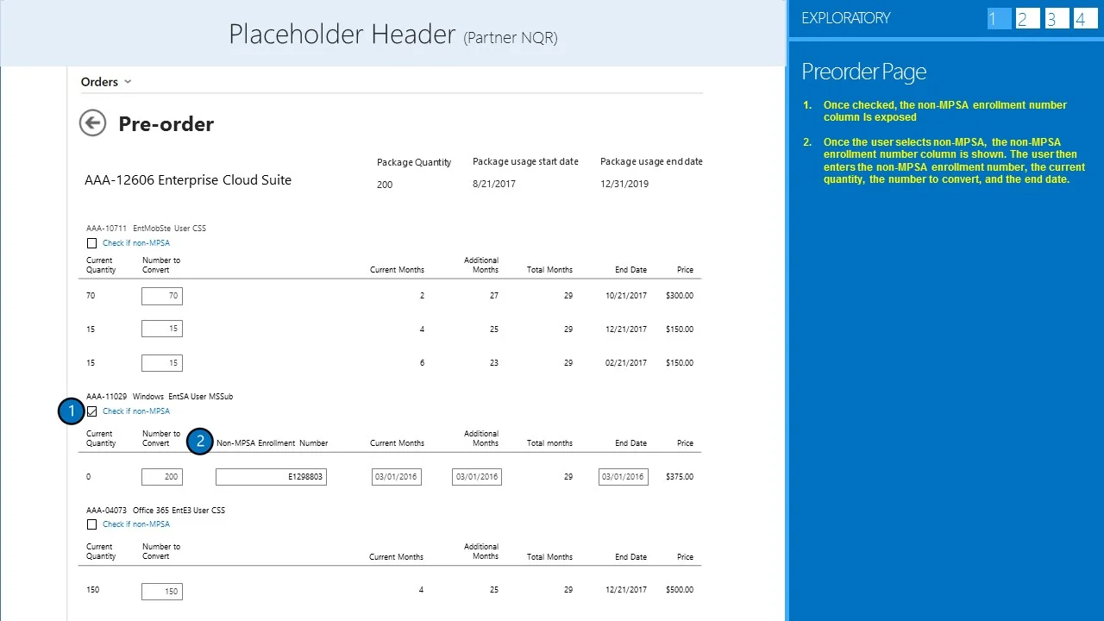The image size is (1104, 621).
Task: Click the AAA-10711 EntMobSte User CSS label
Action: [x=146, y=229]
